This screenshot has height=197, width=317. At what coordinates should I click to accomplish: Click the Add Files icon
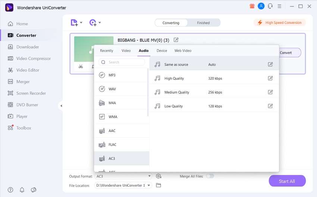pyautogui.click(x=74, y=23)
